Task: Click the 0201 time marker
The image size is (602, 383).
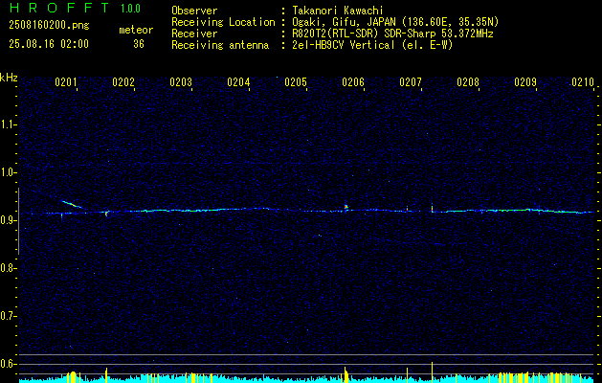Action: (66, 82)
